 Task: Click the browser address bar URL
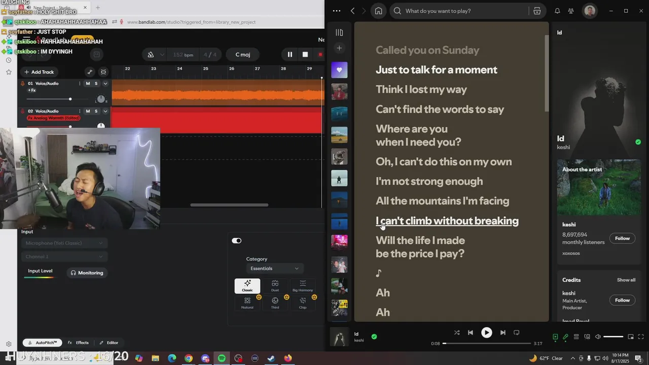point(191,22)
